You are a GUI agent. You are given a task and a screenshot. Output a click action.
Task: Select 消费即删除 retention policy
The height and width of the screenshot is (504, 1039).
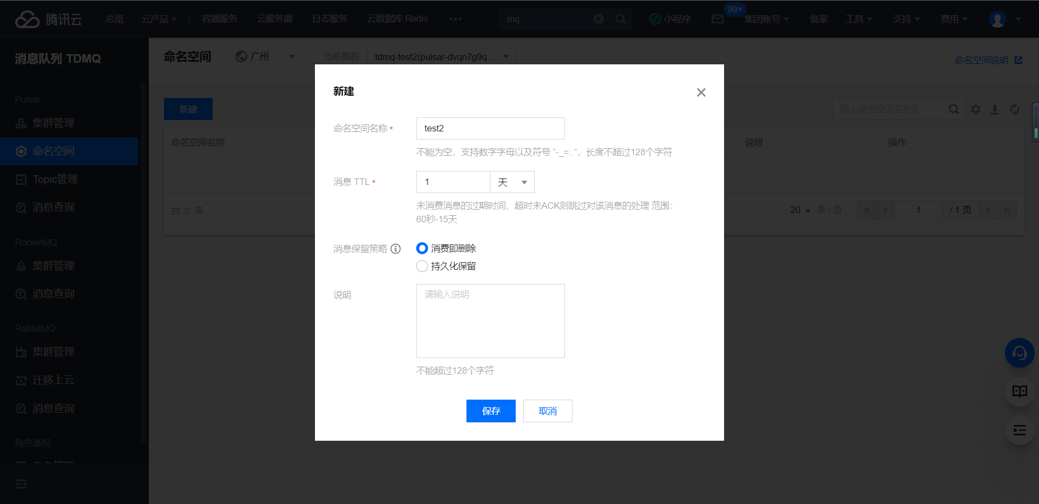(422, 248)
